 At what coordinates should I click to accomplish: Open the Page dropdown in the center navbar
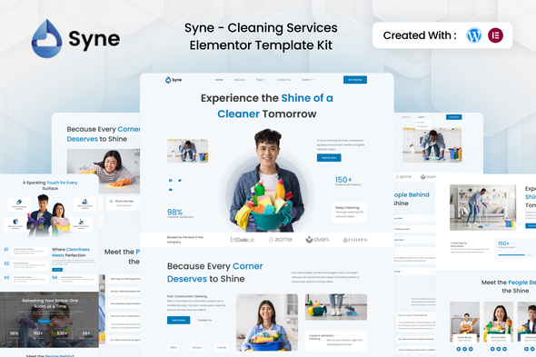pyautogui.click(x=261, y=80)
